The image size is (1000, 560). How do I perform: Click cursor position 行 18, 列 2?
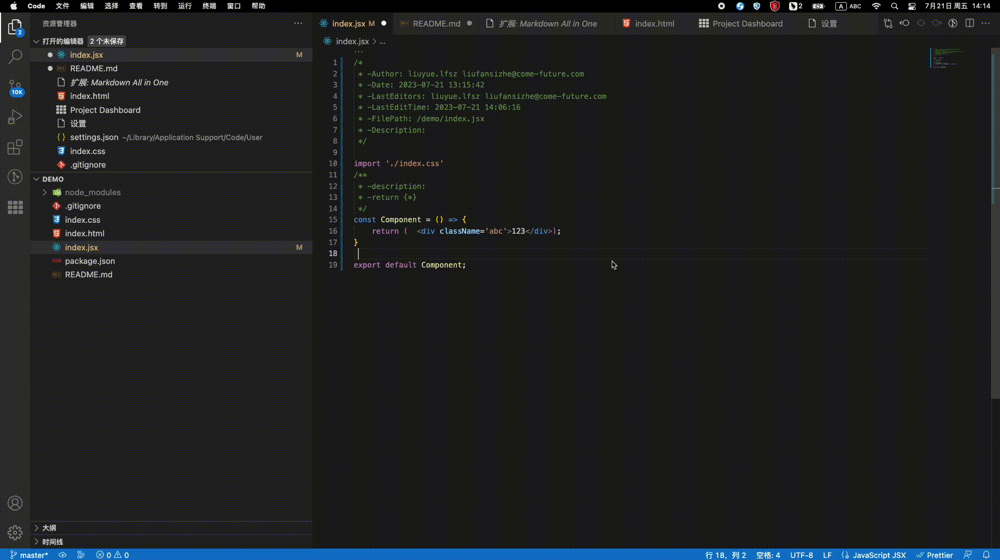[726, 555]
